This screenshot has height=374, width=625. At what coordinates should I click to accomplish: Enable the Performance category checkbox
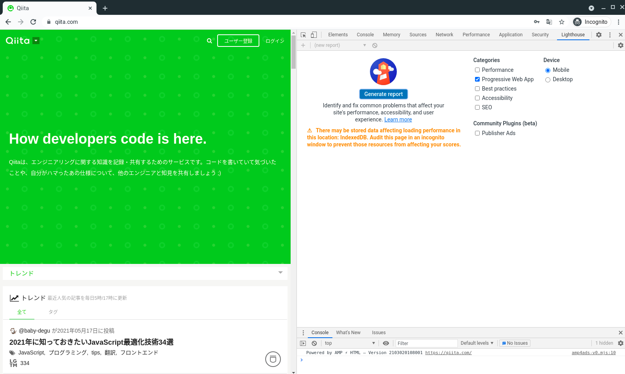click(x=477, y=70)
